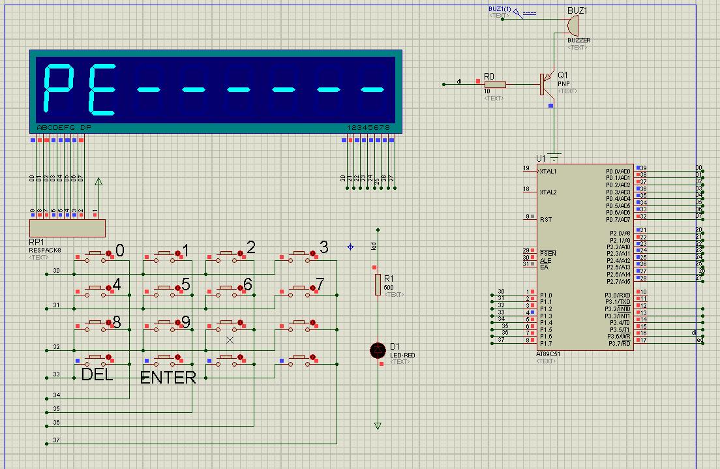Click the led net label above R1

(373, 246)
